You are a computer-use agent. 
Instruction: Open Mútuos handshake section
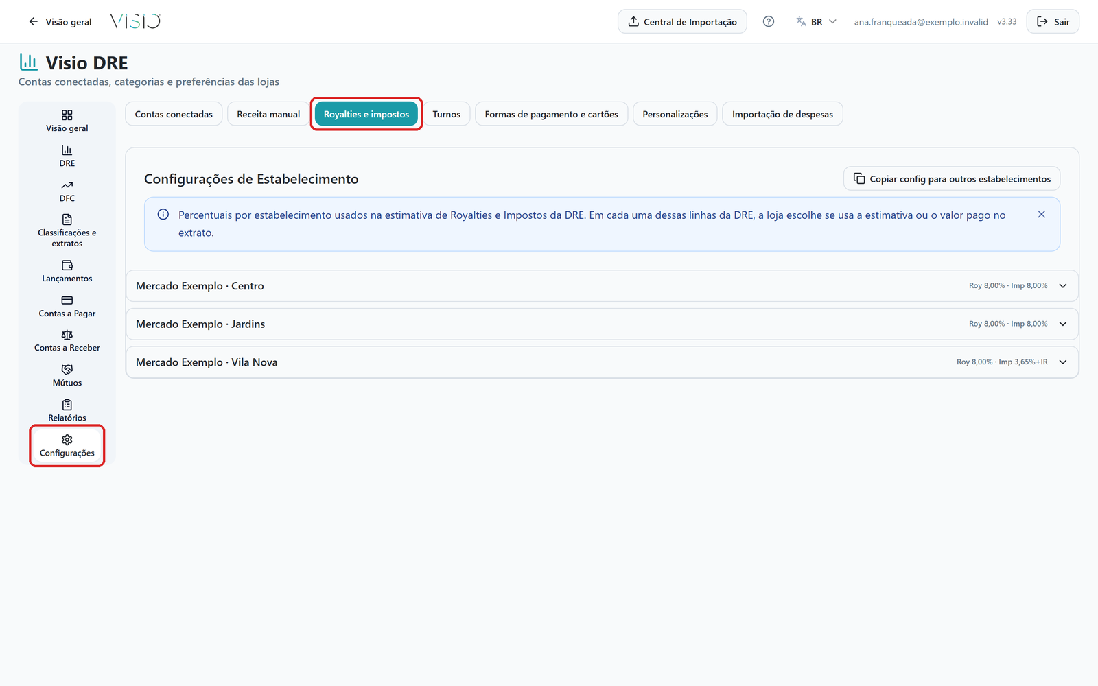click(67, 376)
